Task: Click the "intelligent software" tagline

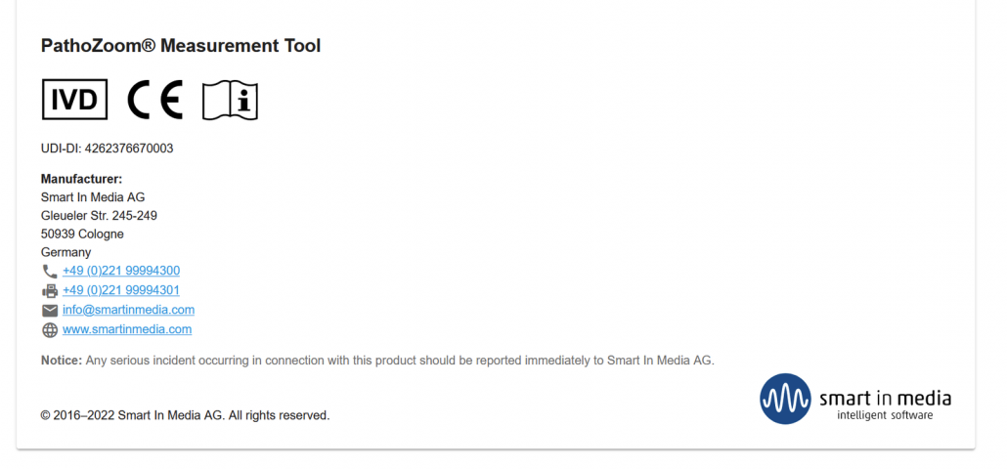Action: coord(885,415)
